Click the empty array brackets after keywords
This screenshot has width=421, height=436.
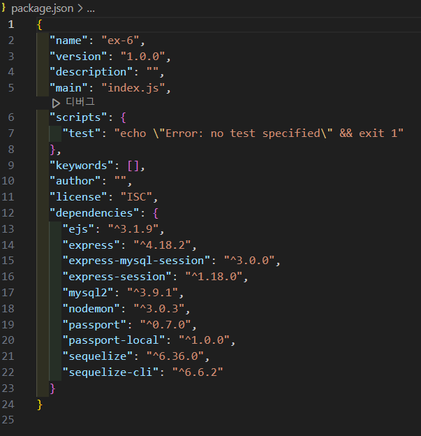[133, 166]
